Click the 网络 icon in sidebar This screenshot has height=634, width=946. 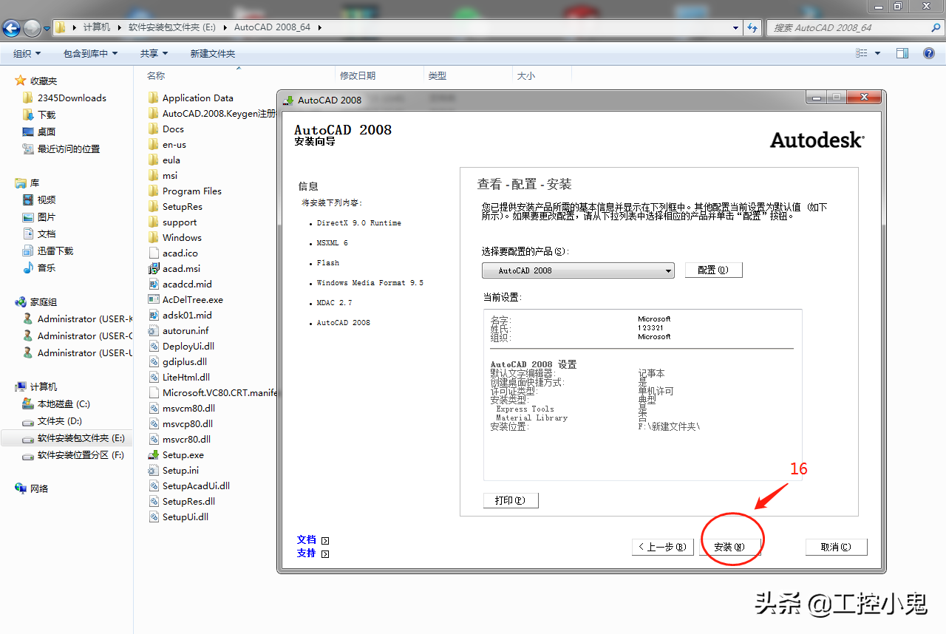[21, 488]
